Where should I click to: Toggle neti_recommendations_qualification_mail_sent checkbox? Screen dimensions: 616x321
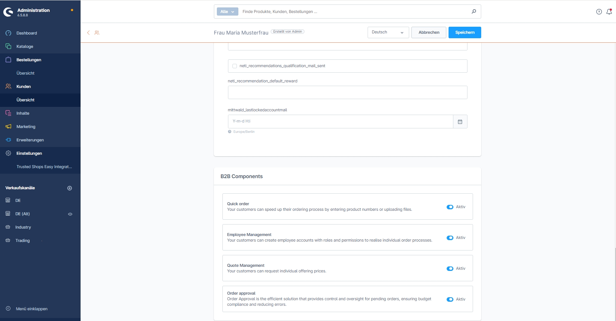pyautogui.click(x=235, y=66)
